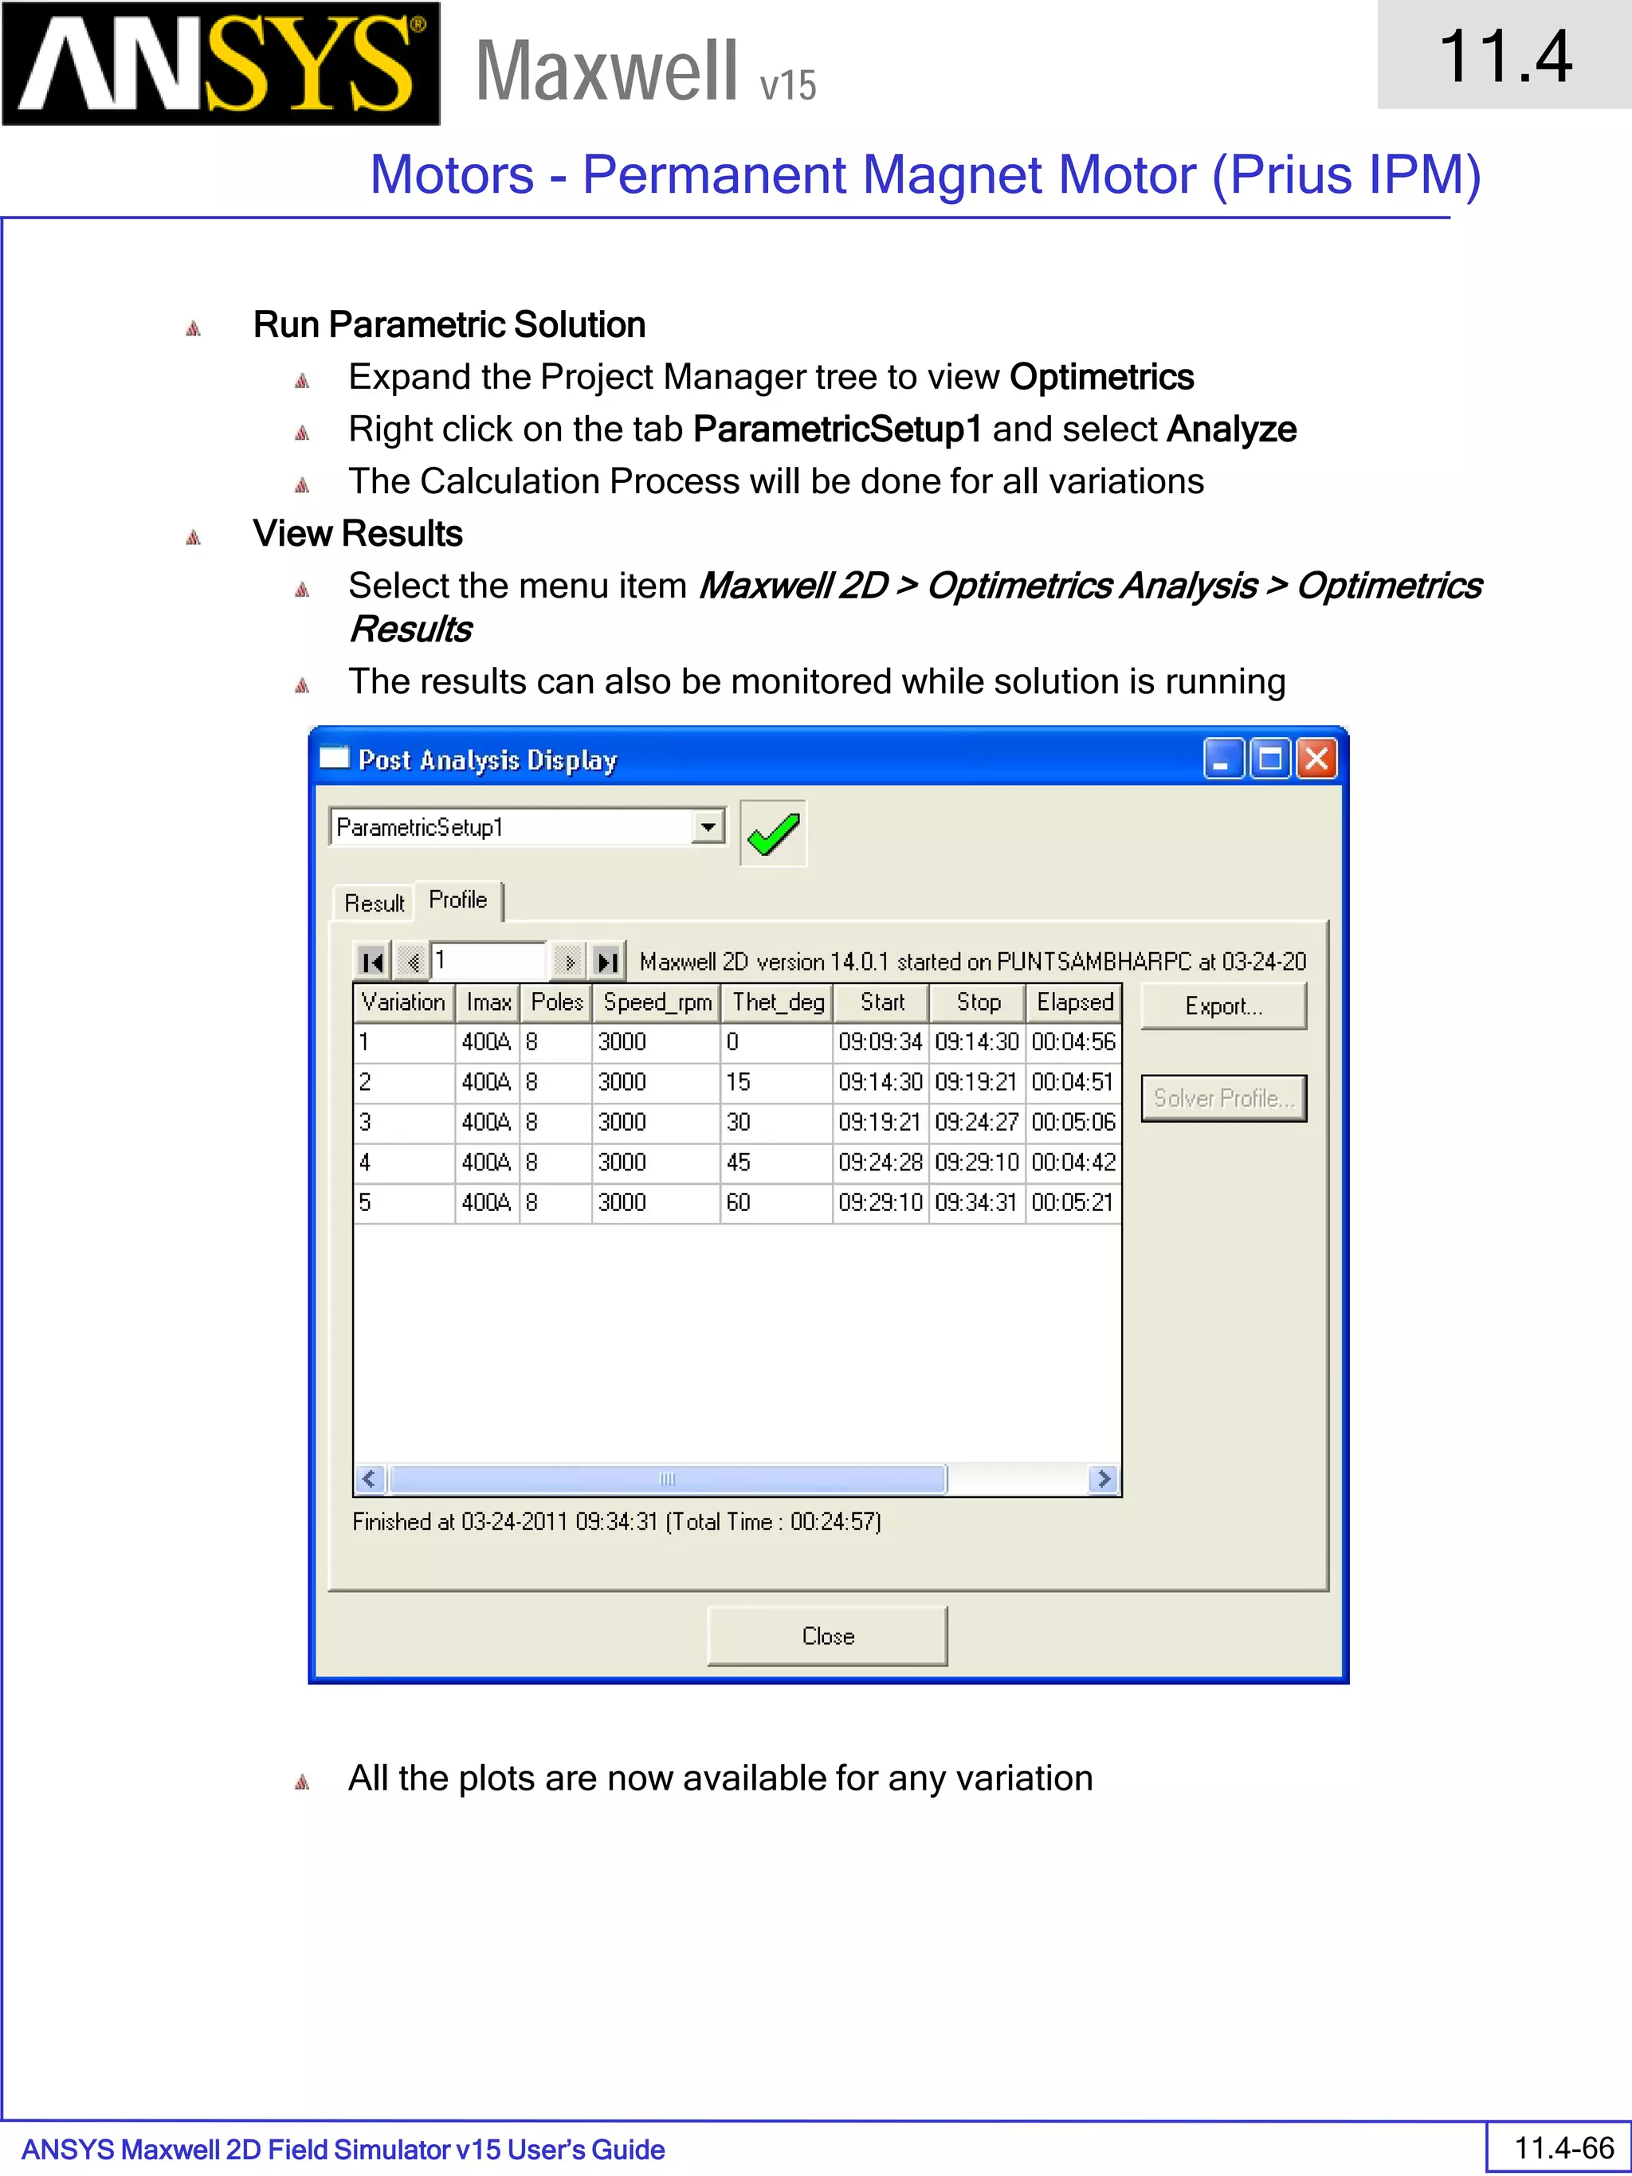Click Post Analysis Display window icon
This screenshot has width=1632, height=2176.
click(335, 758)
